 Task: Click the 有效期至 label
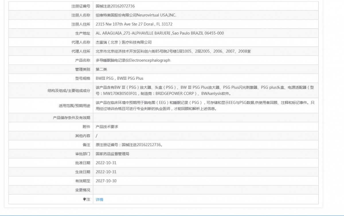pyautogui.click(x=83, y=181)
